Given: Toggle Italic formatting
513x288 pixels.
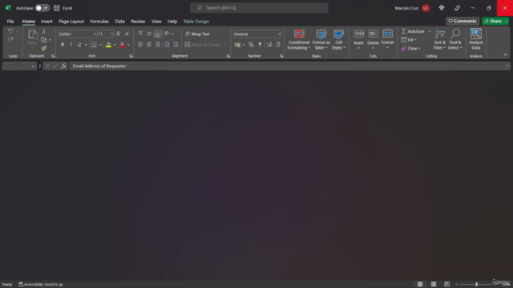Looking at the screenshot, I should point(71,45).
